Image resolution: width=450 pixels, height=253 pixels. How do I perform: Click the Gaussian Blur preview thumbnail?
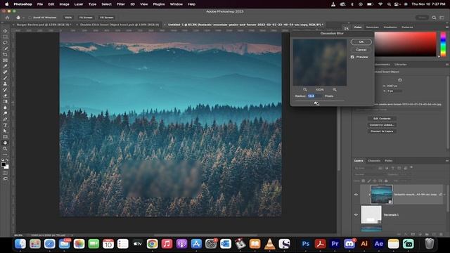(x=319, y=63)
